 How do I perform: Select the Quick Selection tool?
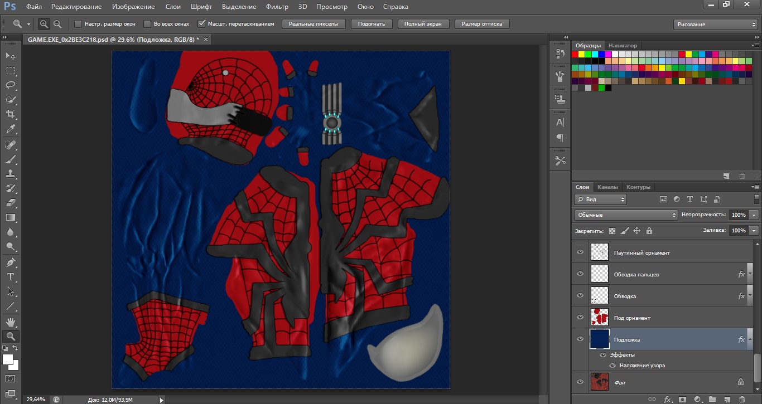[11, 100]
